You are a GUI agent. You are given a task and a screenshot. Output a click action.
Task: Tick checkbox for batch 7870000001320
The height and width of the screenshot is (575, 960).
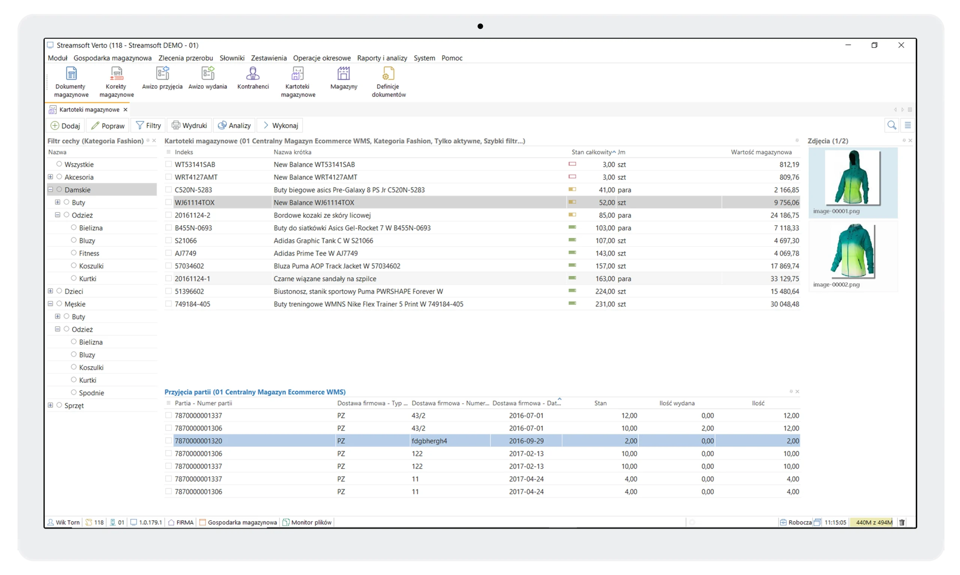click(x=168, y=441)
